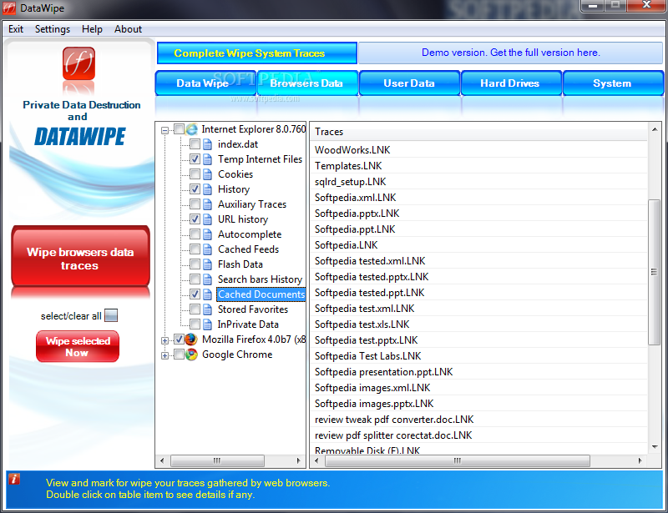This screenshot has width=668, height=513.
Task: Open the Exit menu
Action: click(16, 29)
